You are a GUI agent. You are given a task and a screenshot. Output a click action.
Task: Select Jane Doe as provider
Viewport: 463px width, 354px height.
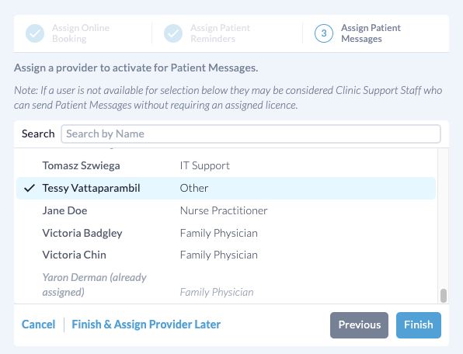[x=226, y=210]
